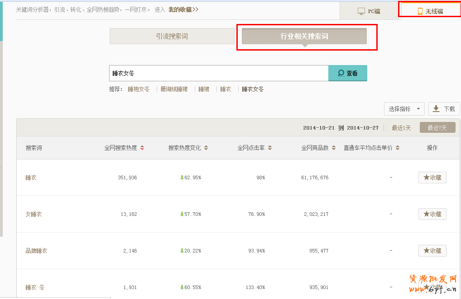Click the magnifier 查看 search button
This screenshot has height=299, width=461.
347,73
